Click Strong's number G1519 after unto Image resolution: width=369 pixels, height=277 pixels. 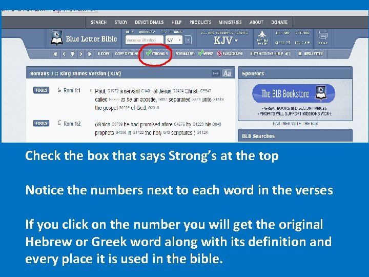[x=218, y=99]
